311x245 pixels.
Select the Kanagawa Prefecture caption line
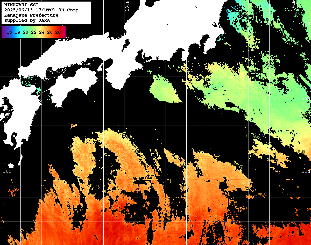tap(31, 15)
